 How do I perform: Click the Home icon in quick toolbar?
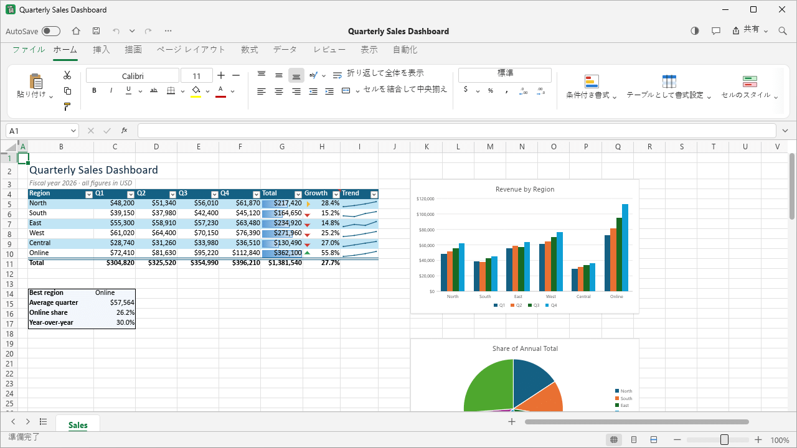tap(76, 31)
